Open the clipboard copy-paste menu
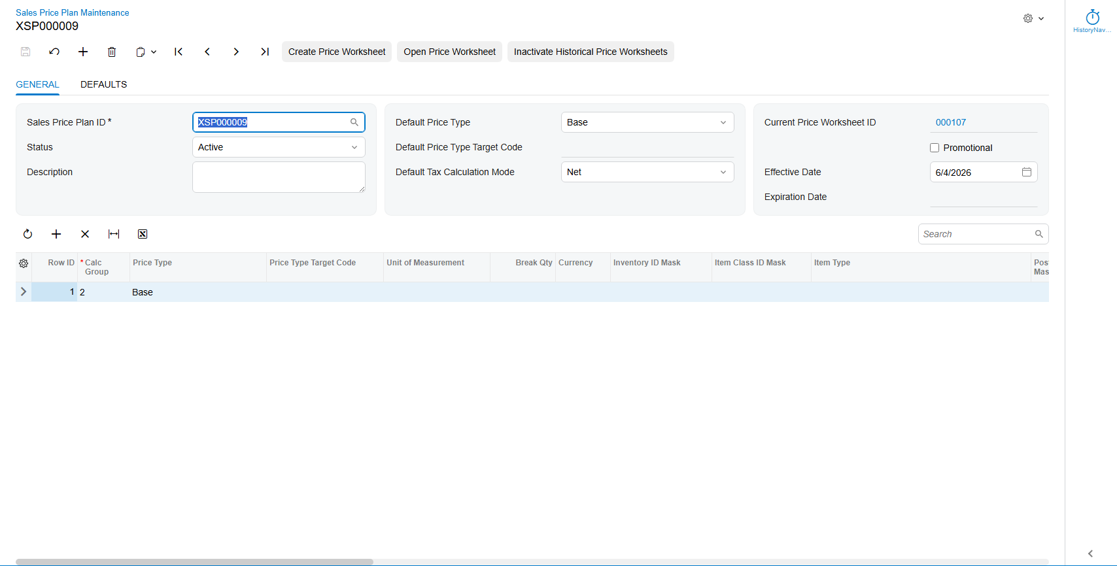 pos(146,52)
